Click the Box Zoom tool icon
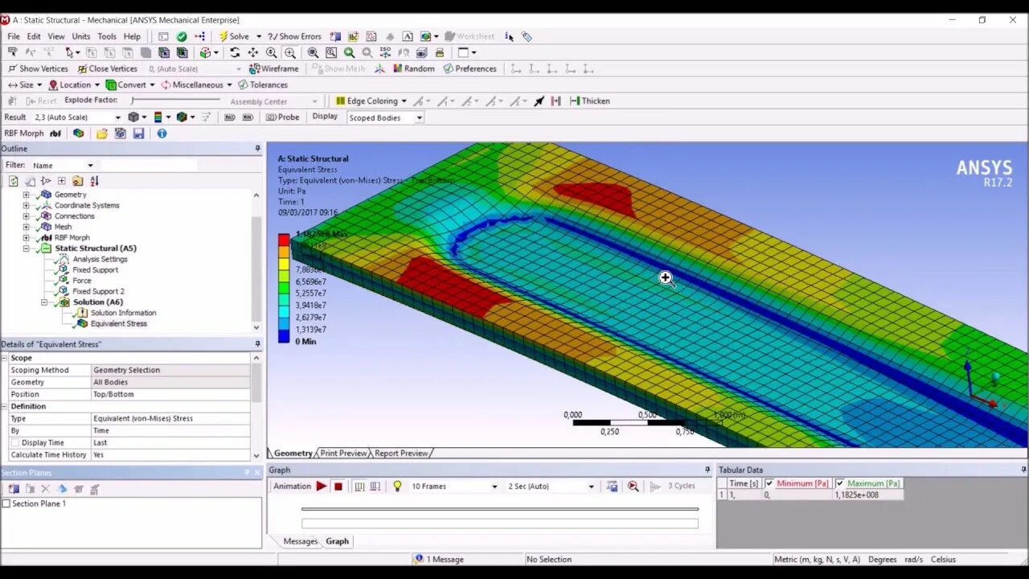This screenshot has width=1029, height=579. click(x=331, y=52)
